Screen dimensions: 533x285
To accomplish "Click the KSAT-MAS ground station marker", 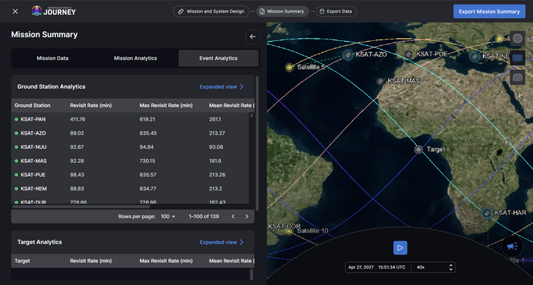I will point(380,81).
